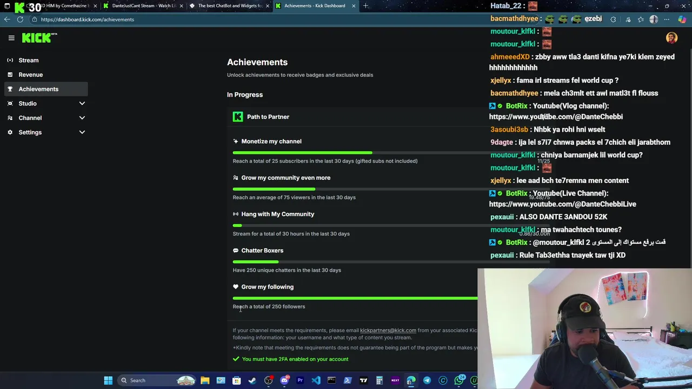The height and width of the screenshot is (389, 692).
Task: Open OBS Studio from taskbar
Action: tap(268, 380)
